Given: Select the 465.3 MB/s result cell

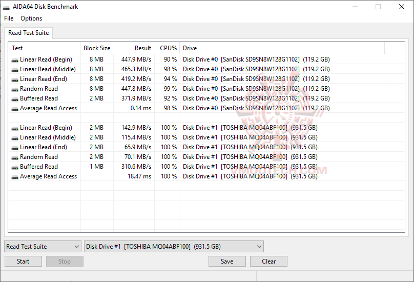Looking at the screenshot, I should point(136,69).
